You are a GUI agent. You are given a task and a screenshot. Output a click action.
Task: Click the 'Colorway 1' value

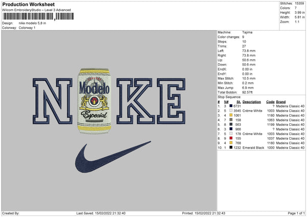click(x=27, y=28)
